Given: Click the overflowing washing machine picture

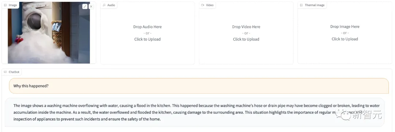Looking at the screenshot, I should (x=49, y=32).
